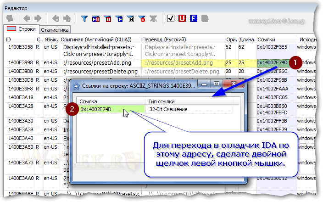The width and height of the screenshot is (323, 202).
Task: Click original cell ':/resources/presetDelete.png'
Action: point(100,72)
